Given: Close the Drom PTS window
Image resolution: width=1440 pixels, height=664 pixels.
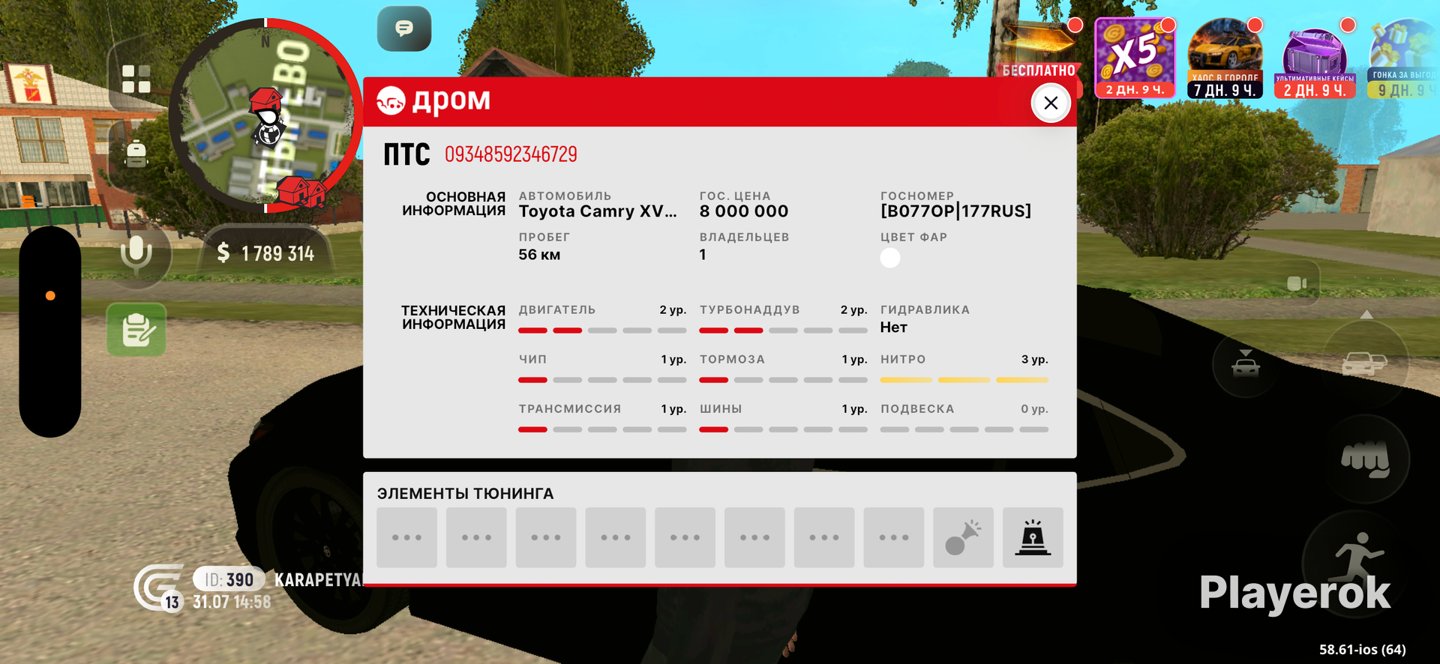Looking at the screenshot, I should coord(1051,103).
